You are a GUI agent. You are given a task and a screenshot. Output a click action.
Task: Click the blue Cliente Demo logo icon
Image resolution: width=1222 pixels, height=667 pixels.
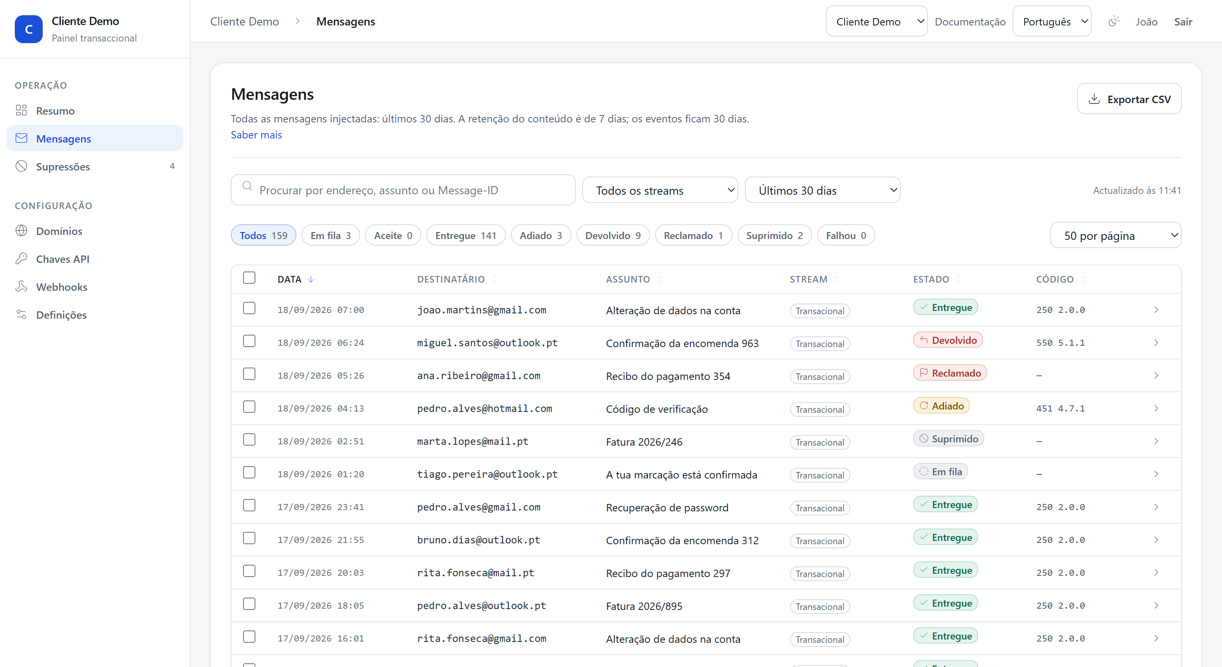(x=28, y=29)
